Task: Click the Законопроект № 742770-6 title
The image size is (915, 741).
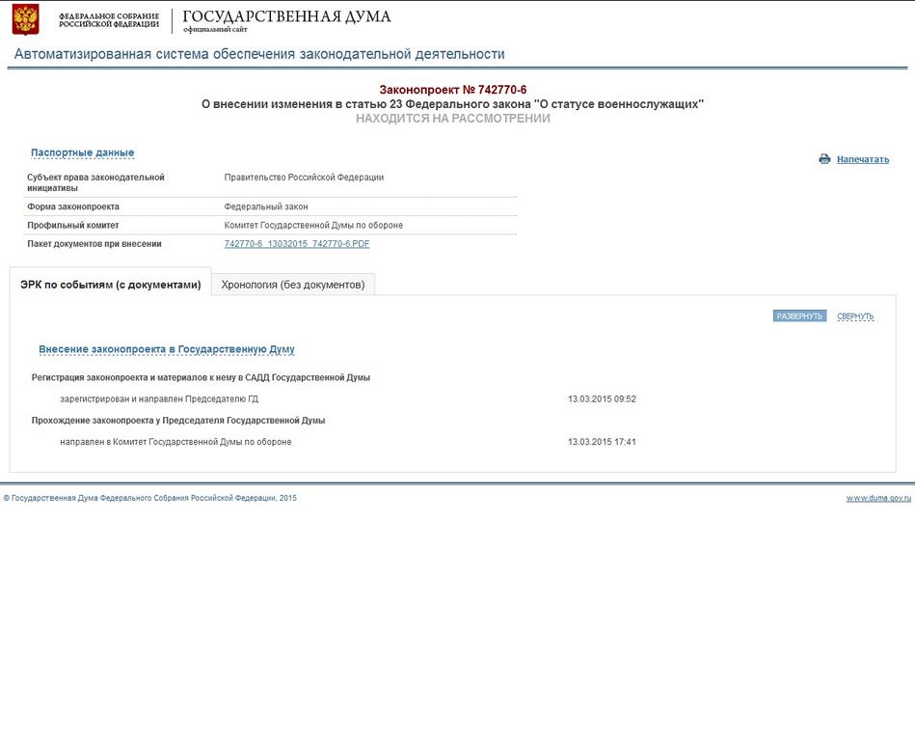Action: click(452, 90)
